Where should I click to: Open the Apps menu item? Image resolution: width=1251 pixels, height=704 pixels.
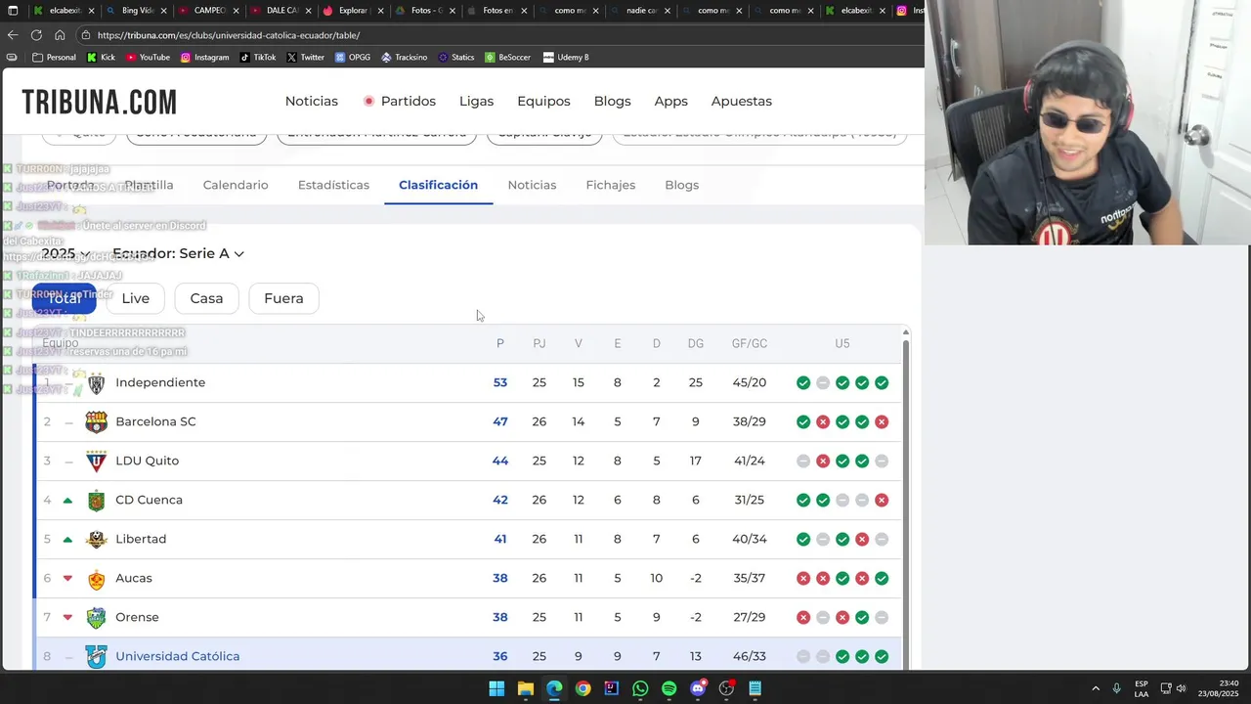(x=671, y=102)
